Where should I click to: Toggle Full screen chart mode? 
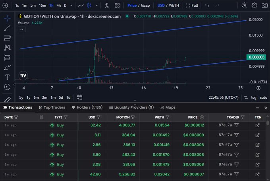coord(192,6)
